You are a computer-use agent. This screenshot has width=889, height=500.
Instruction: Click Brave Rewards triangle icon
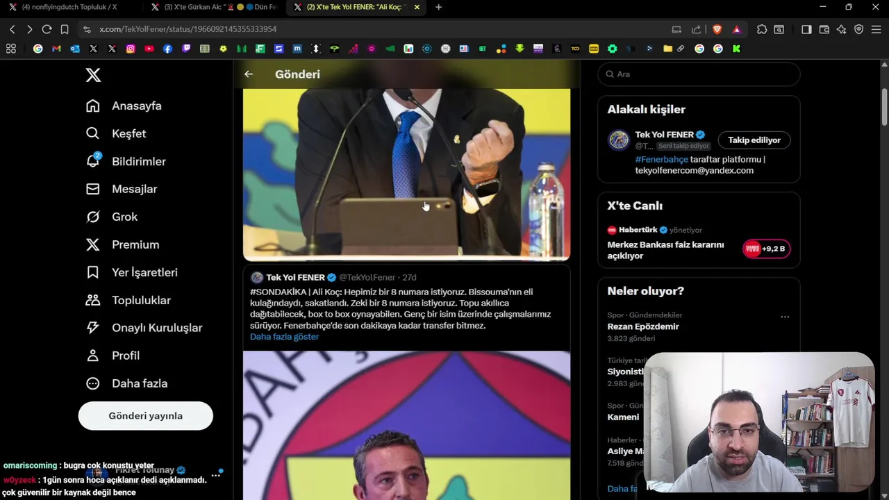(x=736, y=29)
